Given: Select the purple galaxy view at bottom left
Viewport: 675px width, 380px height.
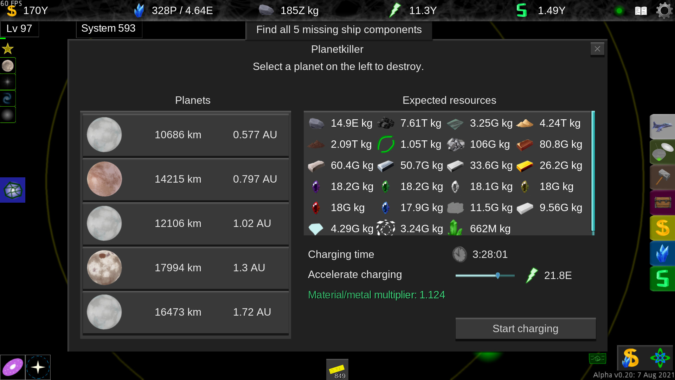Looking at the screenshot, I should click(x=13, y=367).
